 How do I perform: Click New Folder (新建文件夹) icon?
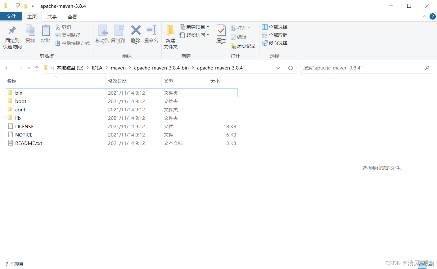[170, 30]
